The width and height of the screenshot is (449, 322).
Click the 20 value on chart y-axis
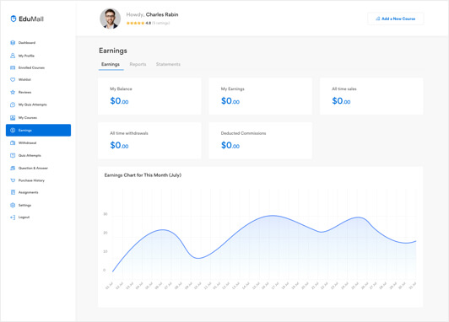[105, 233]
